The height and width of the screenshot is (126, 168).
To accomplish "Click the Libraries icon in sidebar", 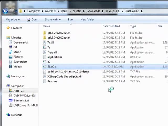I will (x=8, y=38).
